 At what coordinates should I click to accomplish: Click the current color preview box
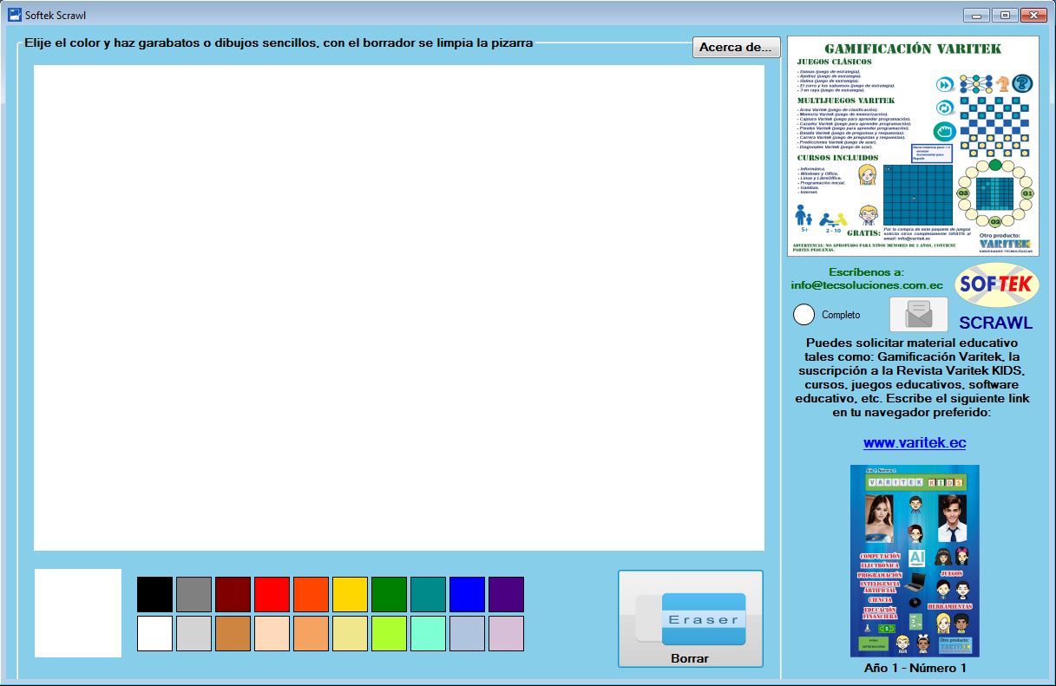(78, 613)
